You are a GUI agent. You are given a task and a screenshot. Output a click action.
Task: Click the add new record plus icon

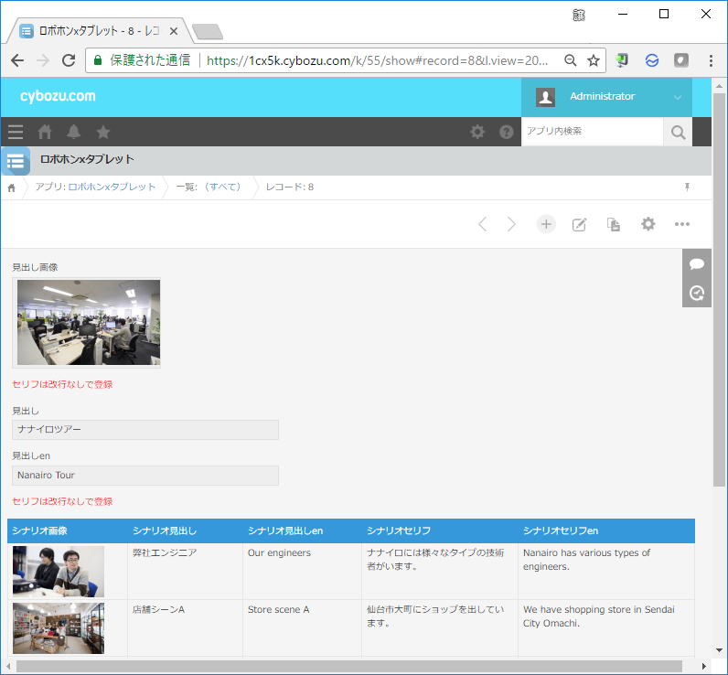click(546, 224)
